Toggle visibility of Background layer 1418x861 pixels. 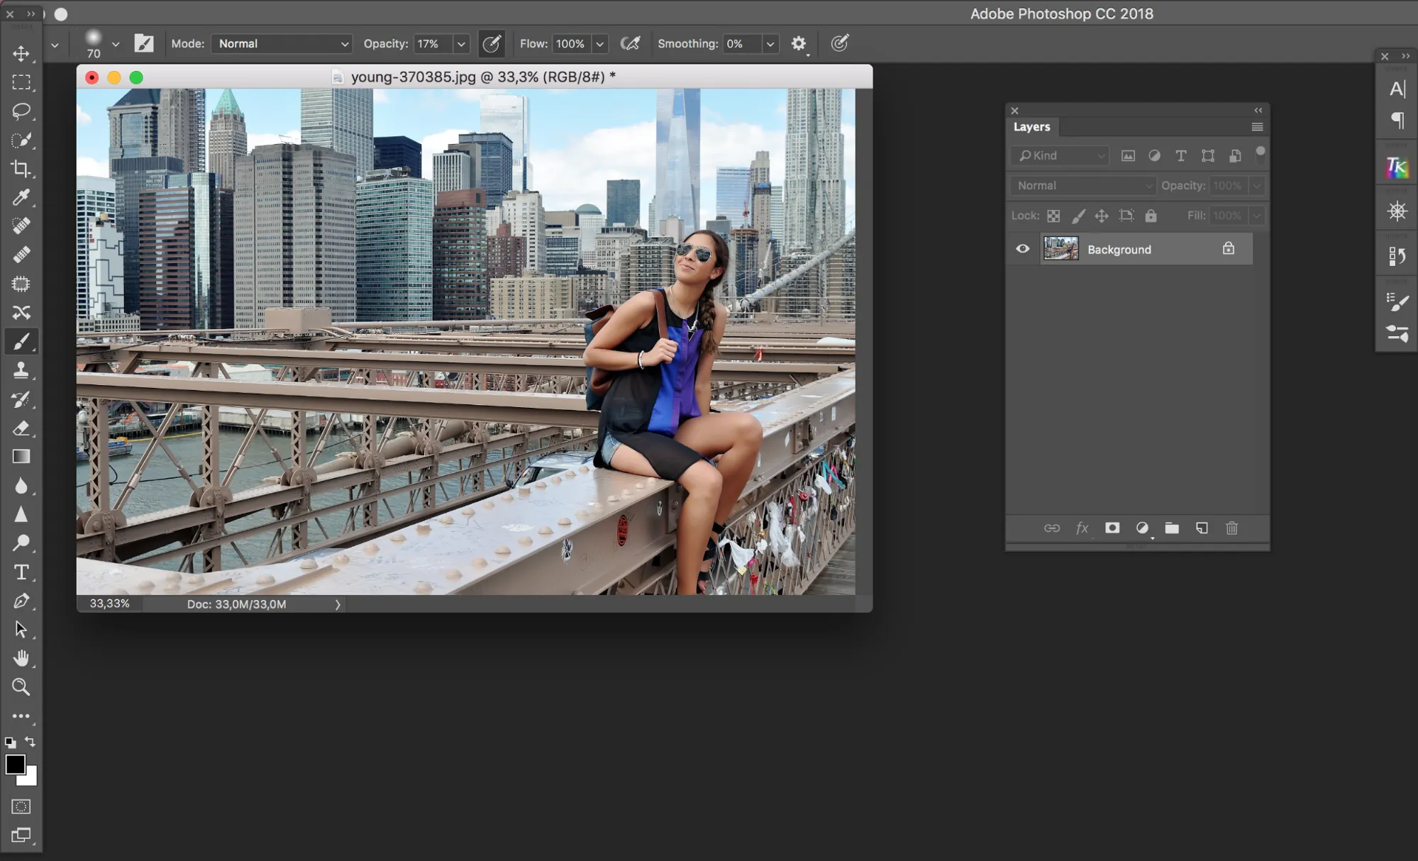pos(1023,249)
